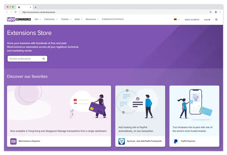Image resolution: width=227 pixels, height=155 pixels.
Task: Click the German flag language icon
Action: pos(175,20)
